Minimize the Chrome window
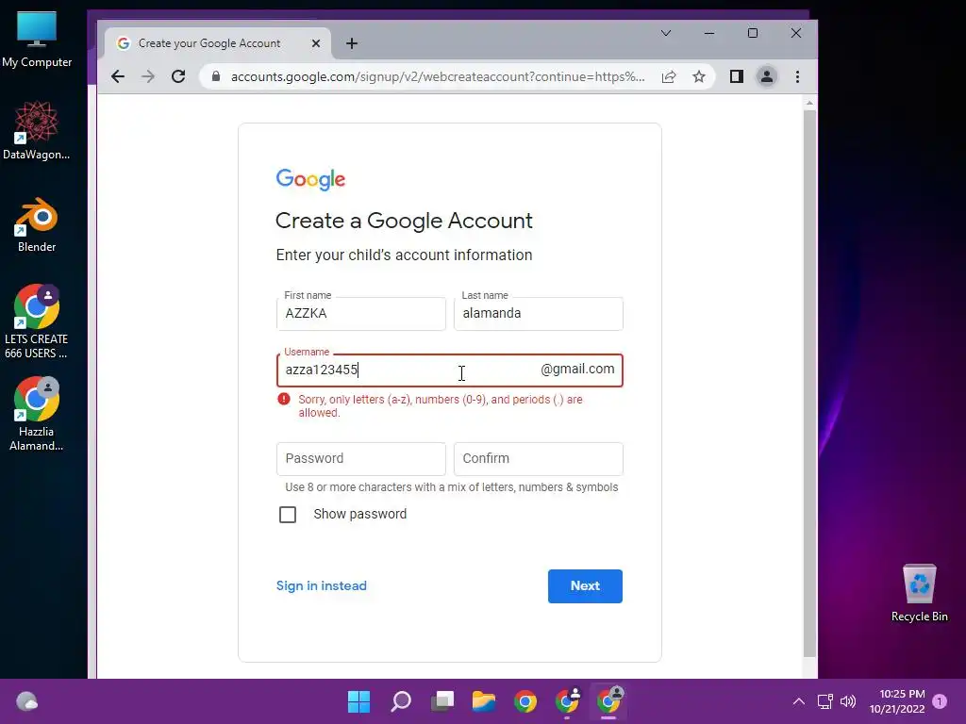 pyautogui.click(x=709, y=33)
